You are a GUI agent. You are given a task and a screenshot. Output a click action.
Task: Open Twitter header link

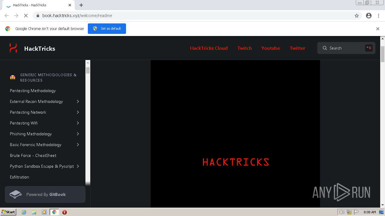(297, 48)
